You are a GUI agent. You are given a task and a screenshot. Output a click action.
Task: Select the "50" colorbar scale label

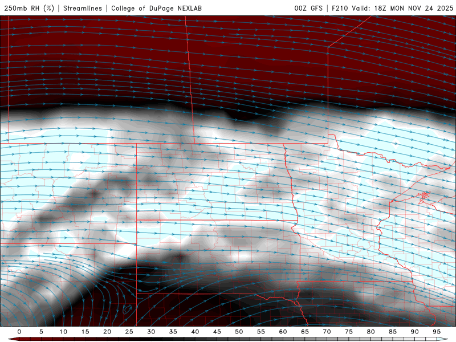coord(239,332)
